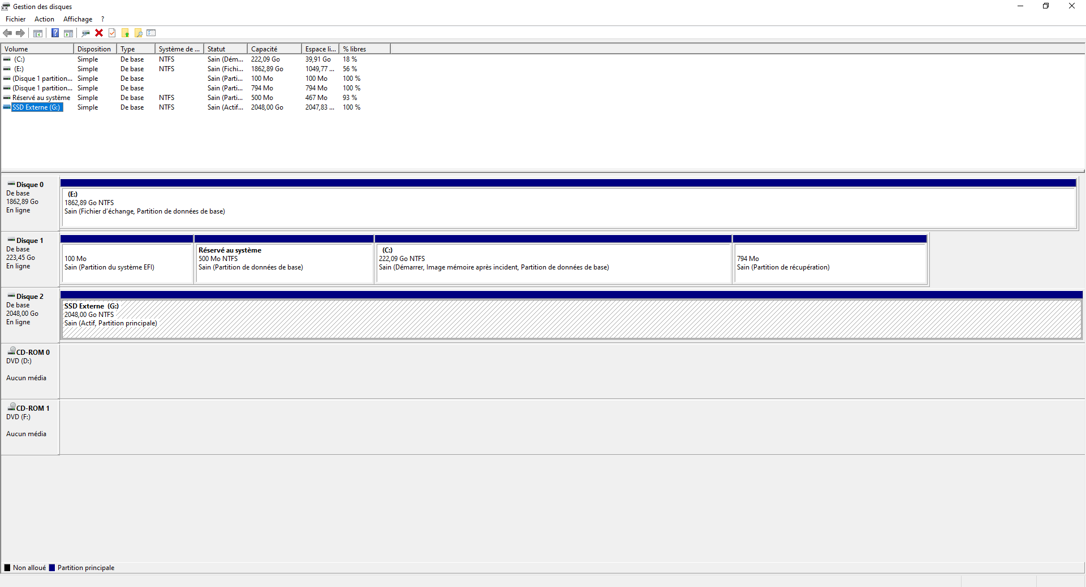This screenshot has height=587, width=1086.
Task: Select the Disque 0 label panel
Action: pos(30,202)
